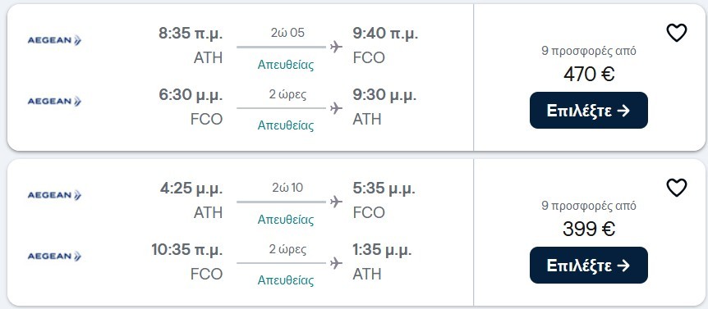Click Επιλέξτε button for 470 € offer
Viewport: 708px width, 309px height.
pyautogui.click(x=588, y=111)
